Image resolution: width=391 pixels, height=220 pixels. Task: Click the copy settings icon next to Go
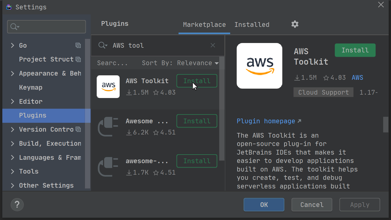tap(78, 45)
